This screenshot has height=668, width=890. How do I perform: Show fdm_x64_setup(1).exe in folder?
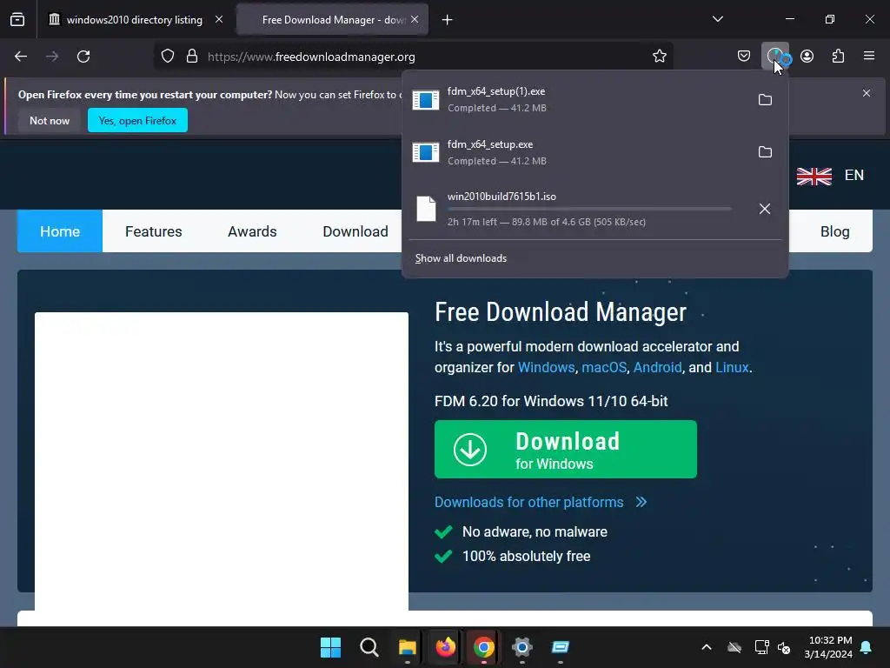tap(765, 99)
